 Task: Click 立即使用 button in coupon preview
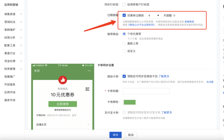[63, 104]
